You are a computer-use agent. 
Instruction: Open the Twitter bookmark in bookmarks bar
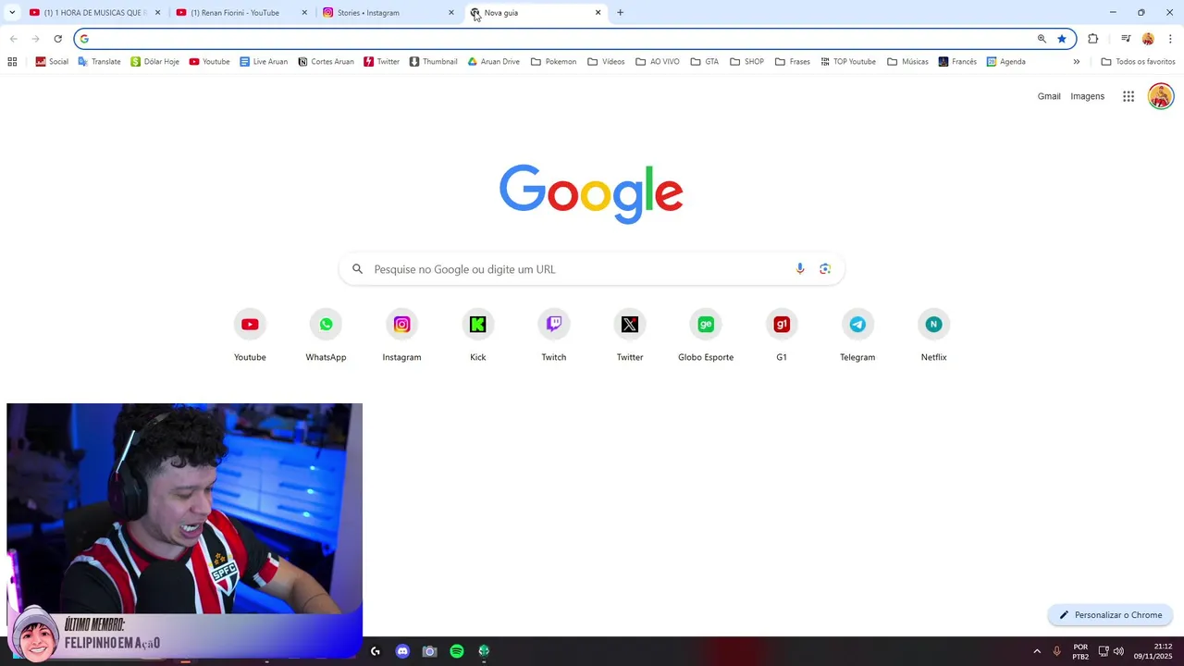click(x=381, y=62)
